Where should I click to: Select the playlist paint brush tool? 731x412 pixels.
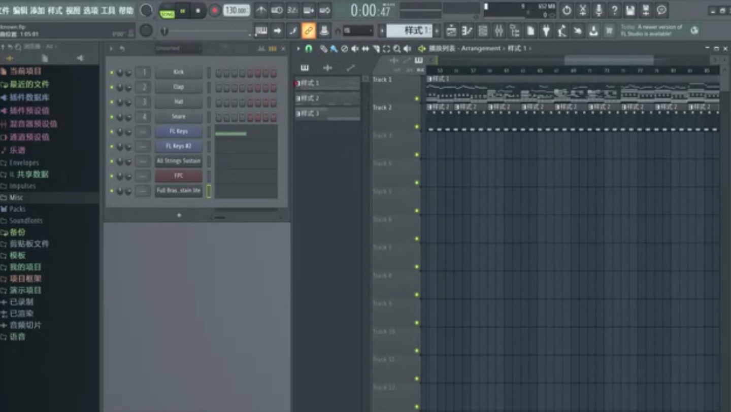point(334,49)
